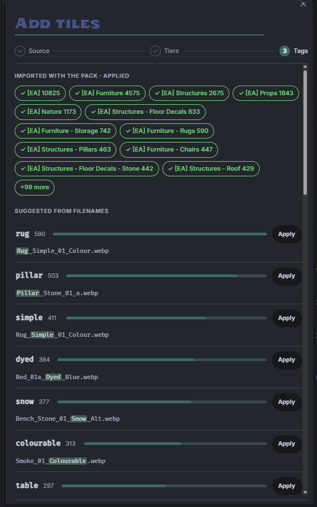Toggle the [EA] 10825 tag chip

point(40,93)
